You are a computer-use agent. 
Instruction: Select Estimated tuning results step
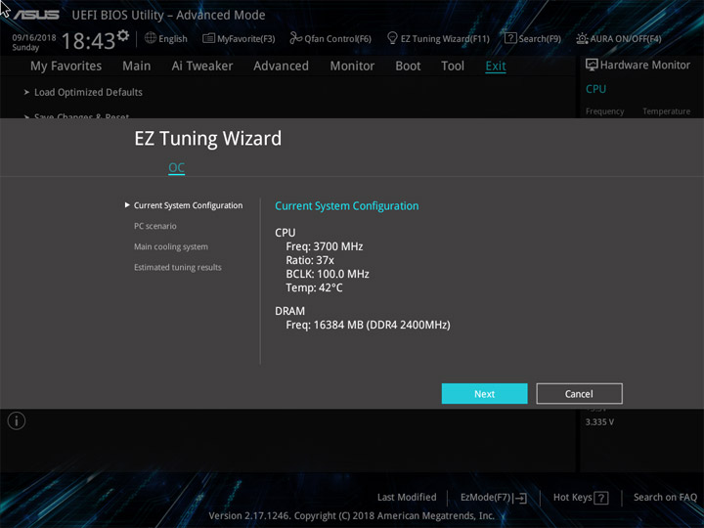[x=177, y=268]
